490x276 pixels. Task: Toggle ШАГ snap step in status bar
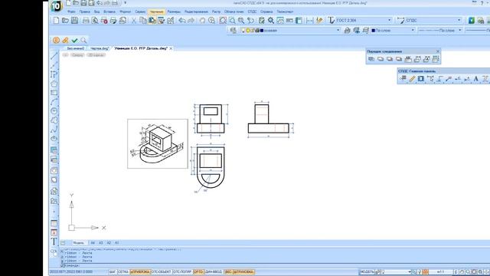(x=113, y=272)
